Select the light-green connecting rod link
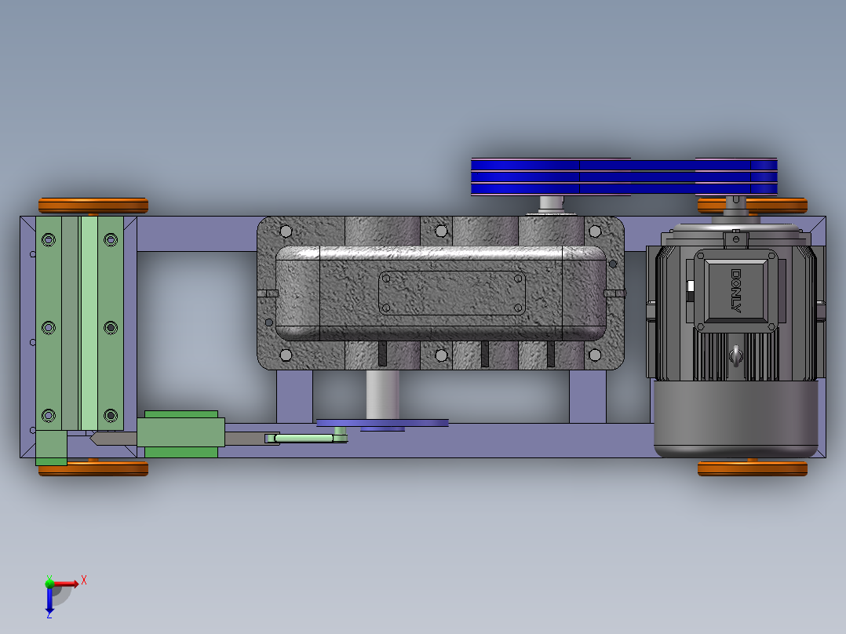The height and width of the screenshot is (634, 846). [306, 438]
